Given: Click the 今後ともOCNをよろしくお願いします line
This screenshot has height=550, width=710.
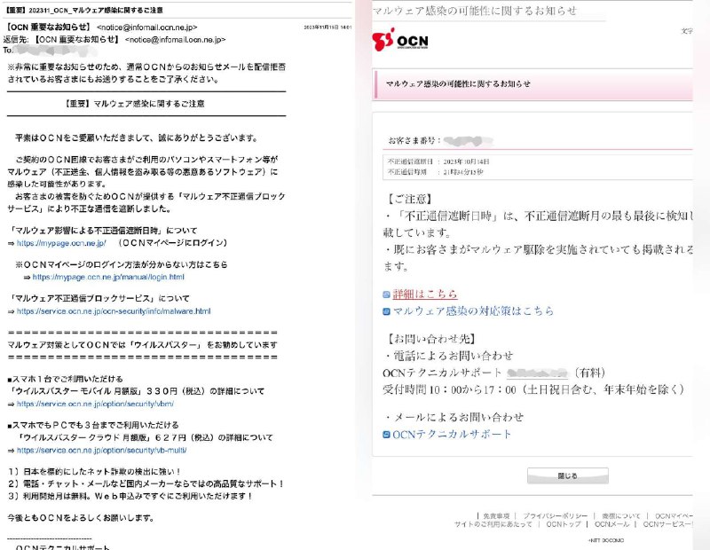Looking at the screenshot, I should (x=81, y=518).
